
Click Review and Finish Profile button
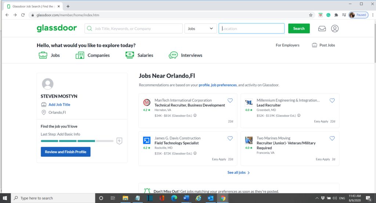(65, 152)
